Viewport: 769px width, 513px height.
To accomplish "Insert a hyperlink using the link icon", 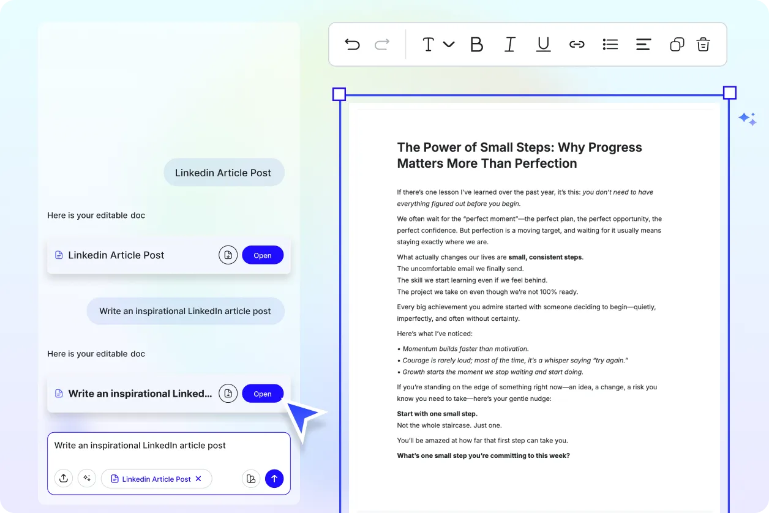I will coord(577,44).
